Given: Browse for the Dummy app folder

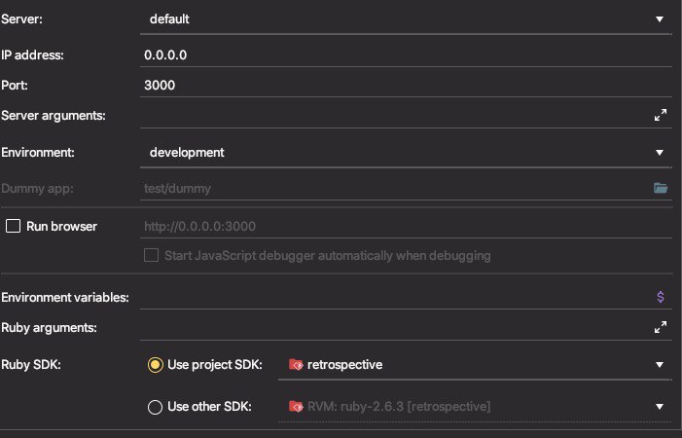Looking at the screenshot, I should click(x=661, y=188).
